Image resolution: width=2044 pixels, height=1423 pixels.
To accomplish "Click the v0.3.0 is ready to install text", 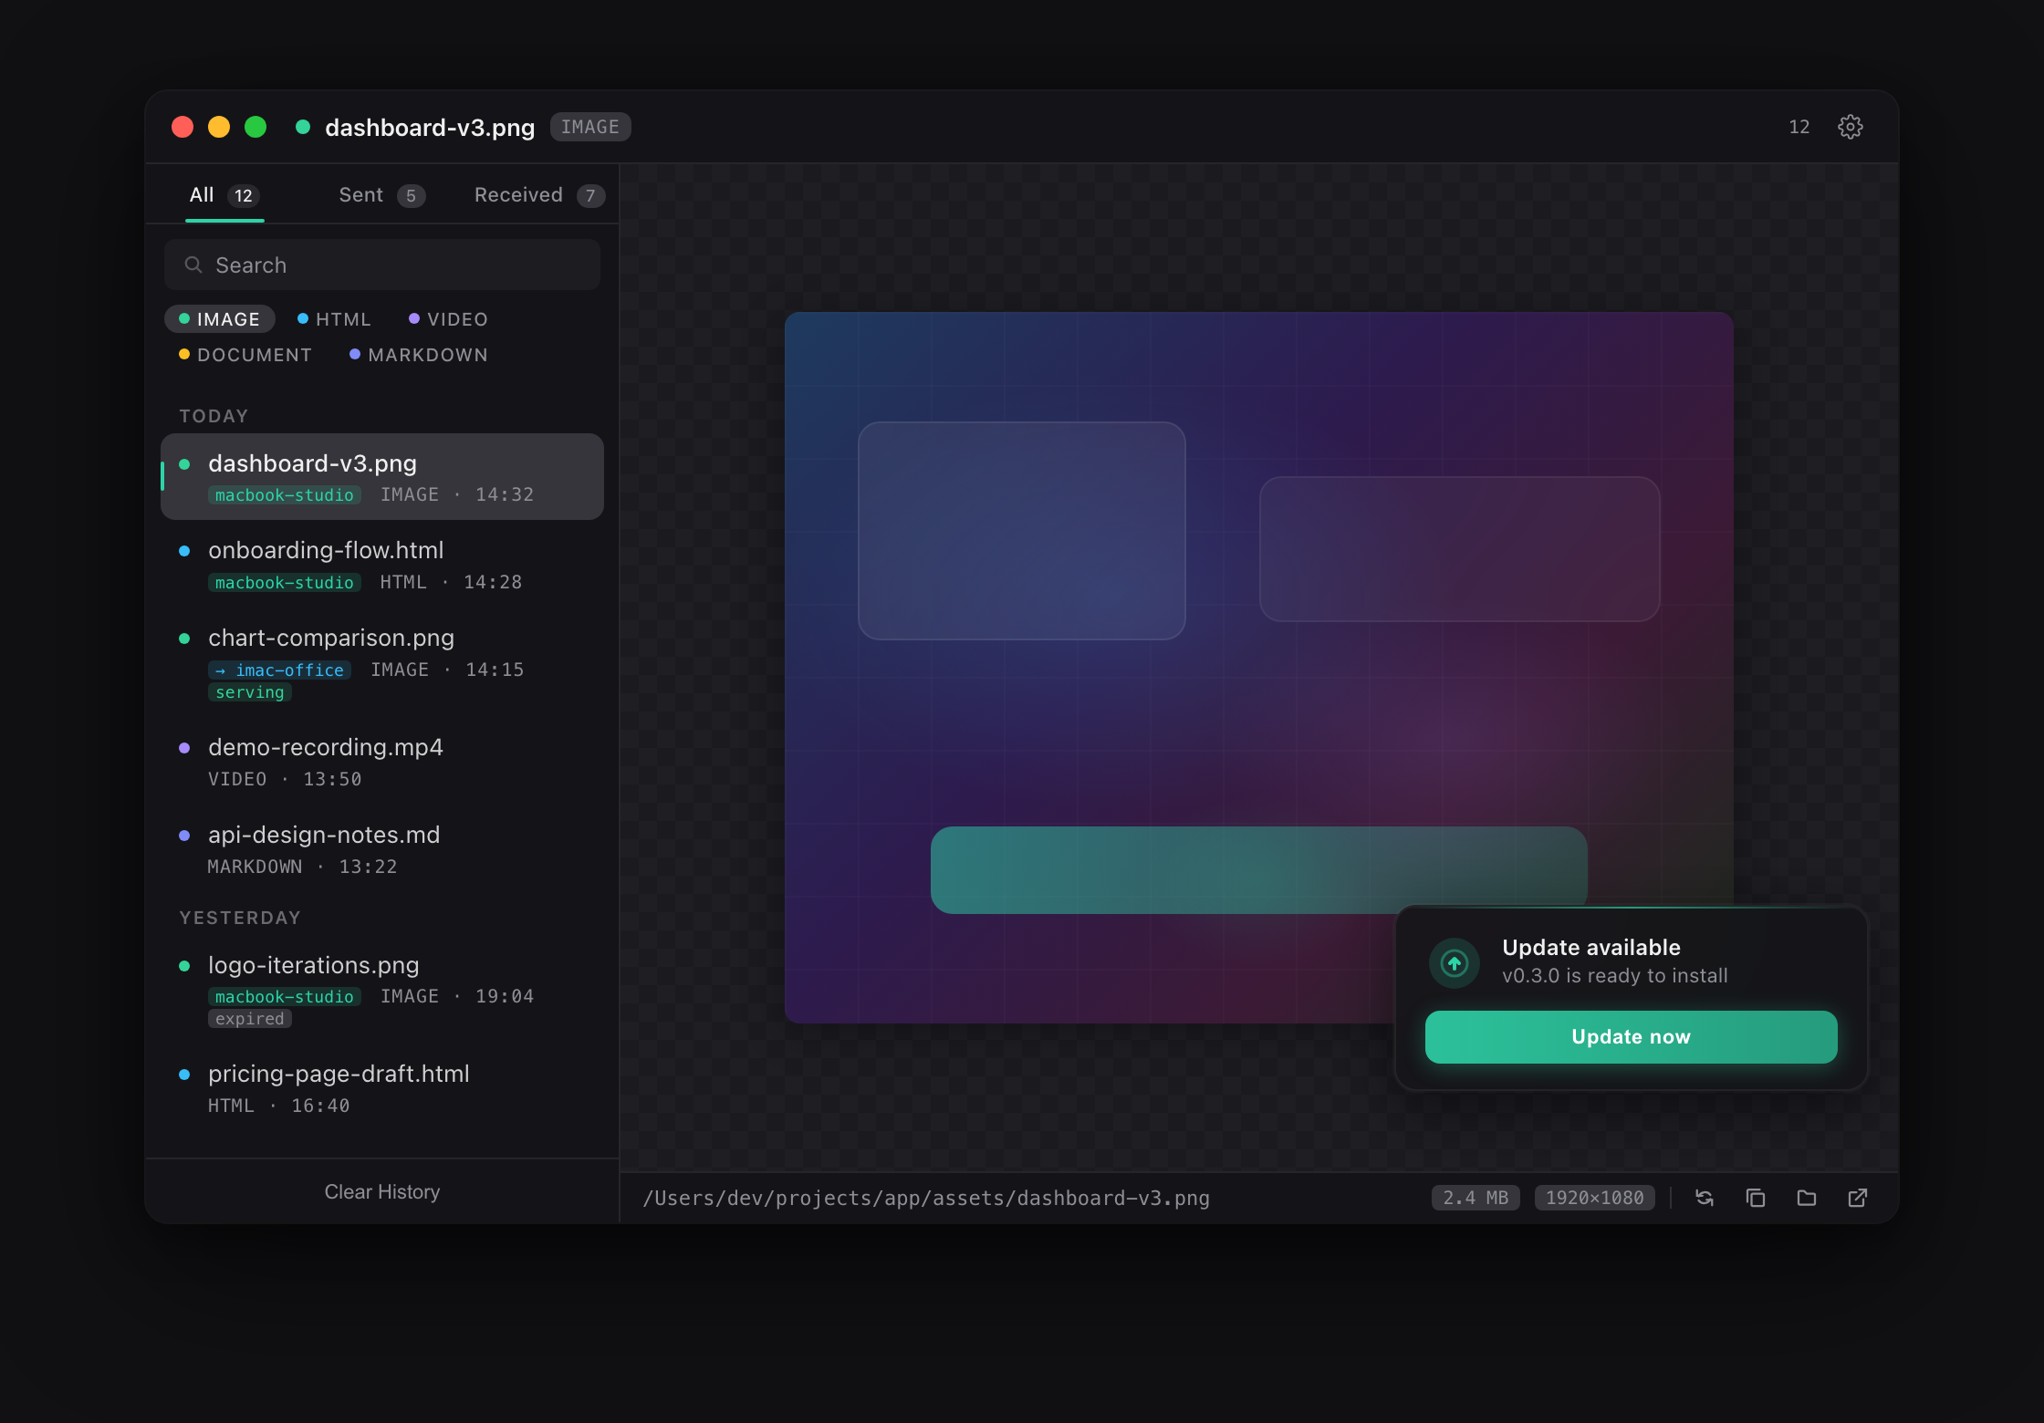I will [x=1615, y=976].
